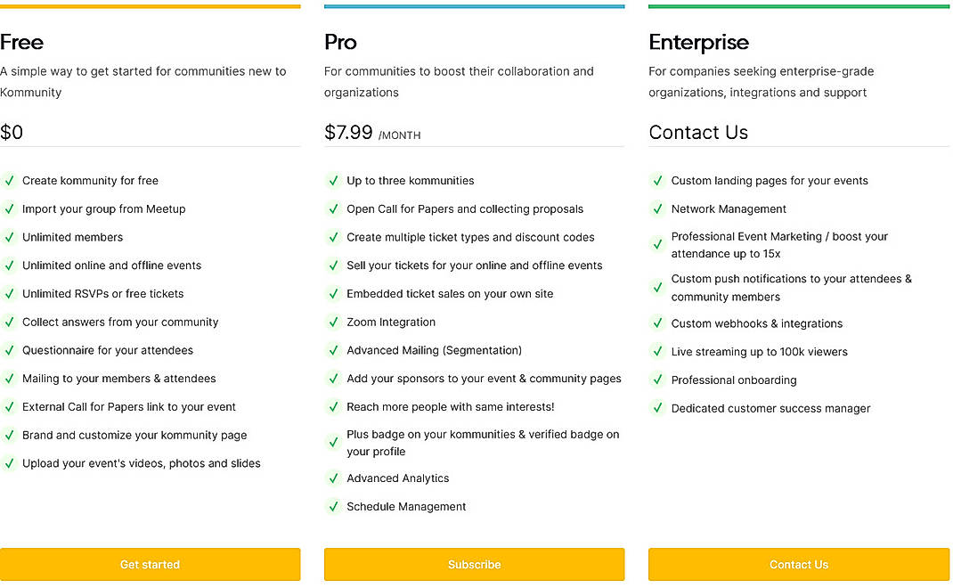This screenshot has height=588, width=953.
Task: Click the checkmark next to Schedule Management
Action: (332, 506)
